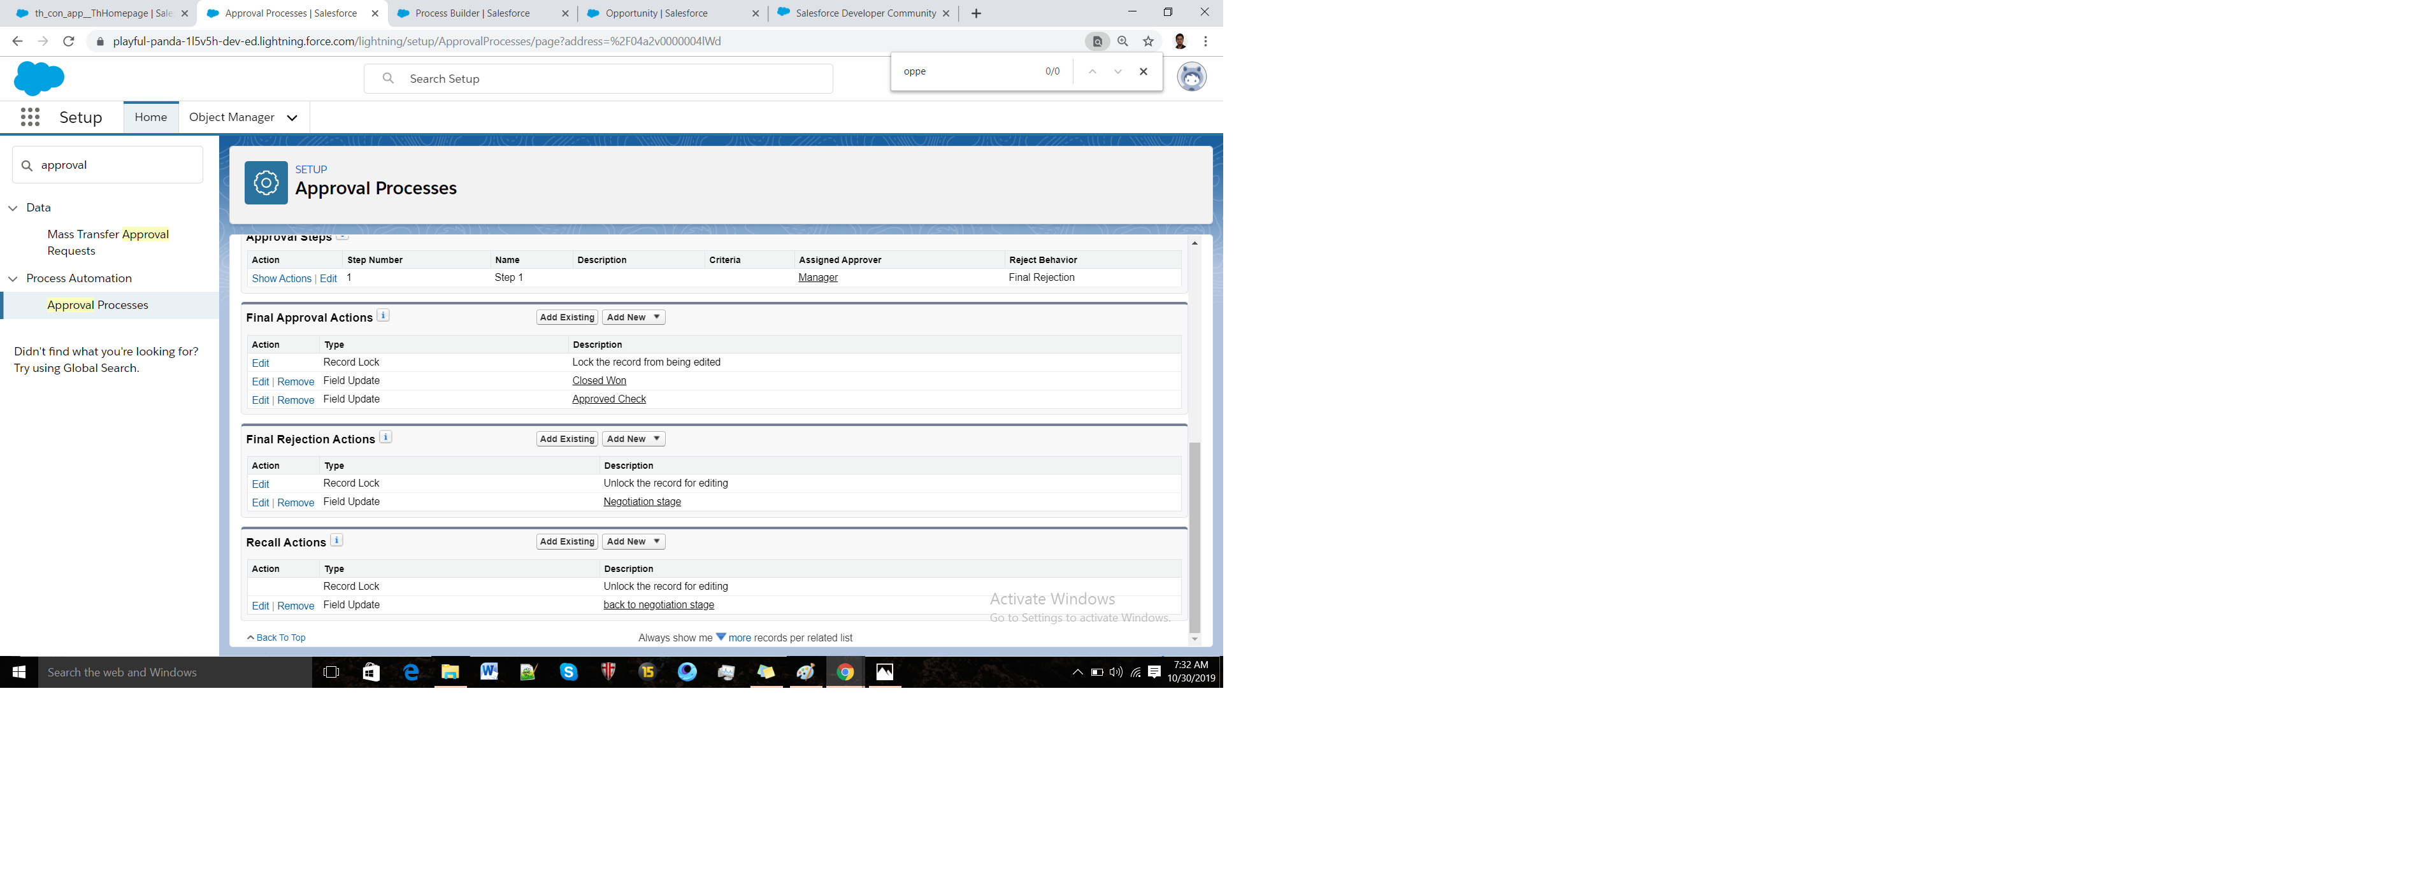2426x884 pixels.
Task: Click info icon beside Final Rejection Actions
Action: pyautogui.click(x=385, y=438)
